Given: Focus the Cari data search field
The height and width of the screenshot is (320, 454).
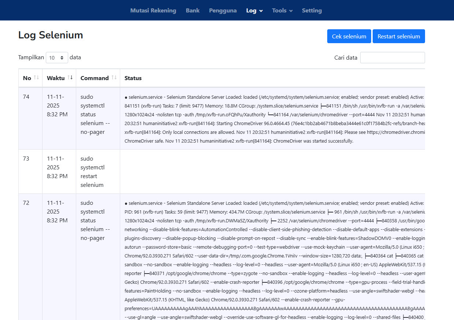Looking at the screenshot, I should [392, 58].
